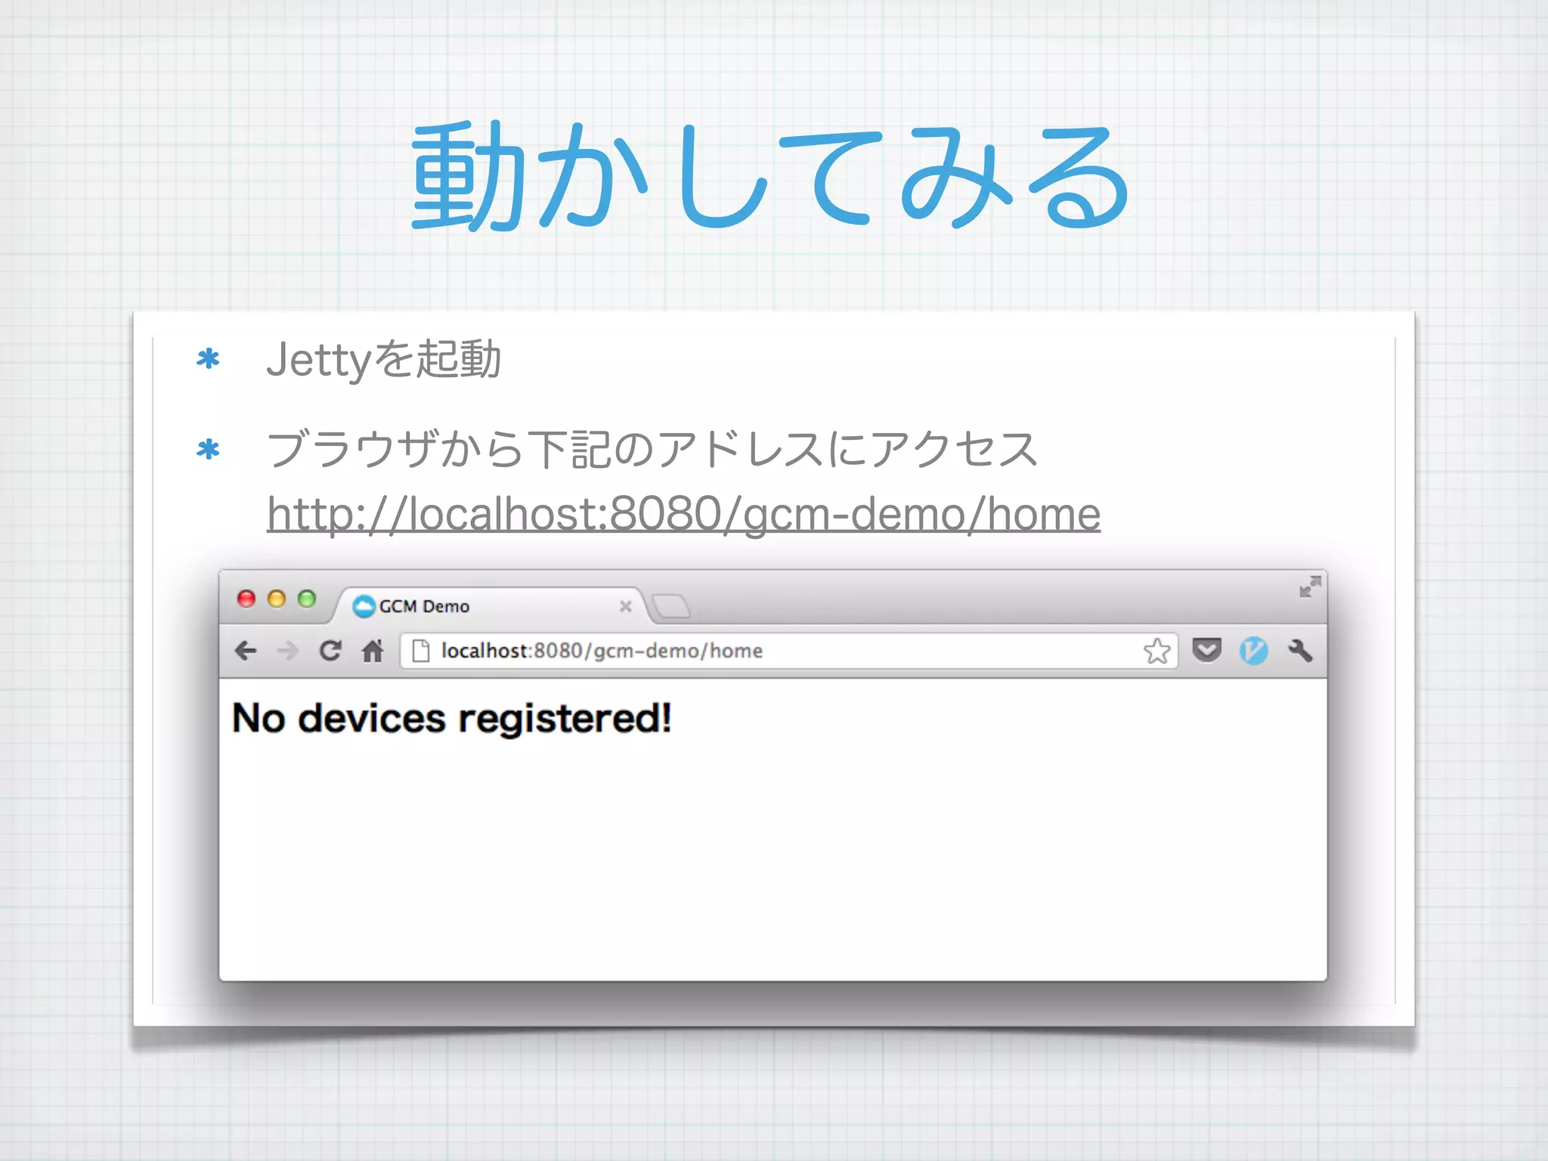Click the 'Jettyを起動' bullet text
1548x1161 pixels.
point(383,359)
